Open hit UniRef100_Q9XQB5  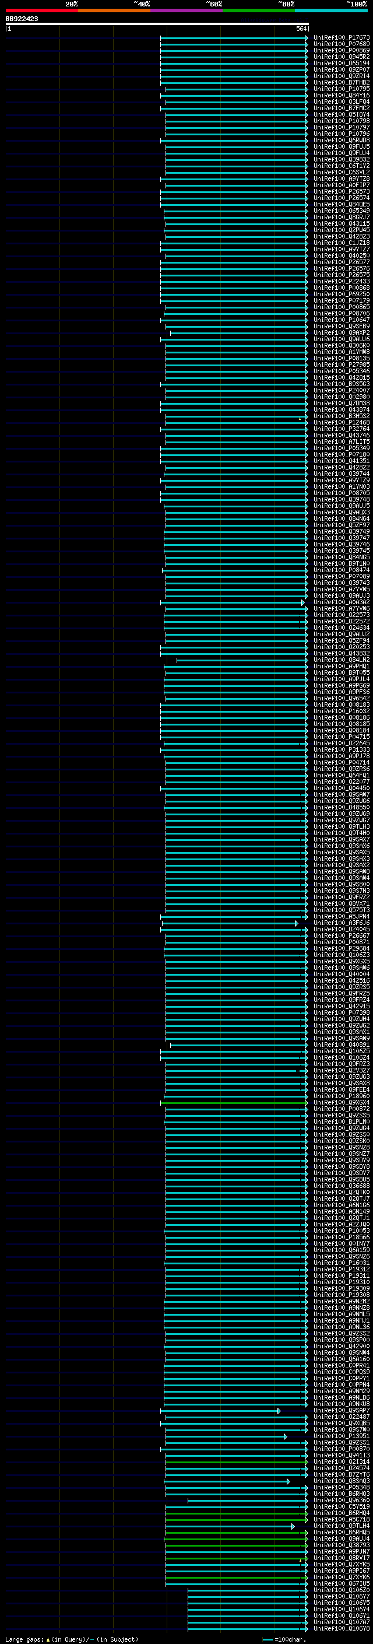click(342, 1423)
